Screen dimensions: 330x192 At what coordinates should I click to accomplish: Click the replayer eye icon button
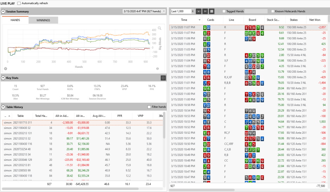[x=198, y=11]
